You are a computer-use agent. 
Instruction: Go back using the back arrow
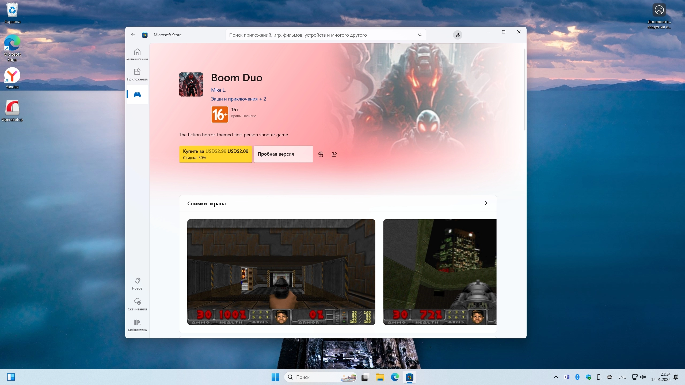(133, 35)
